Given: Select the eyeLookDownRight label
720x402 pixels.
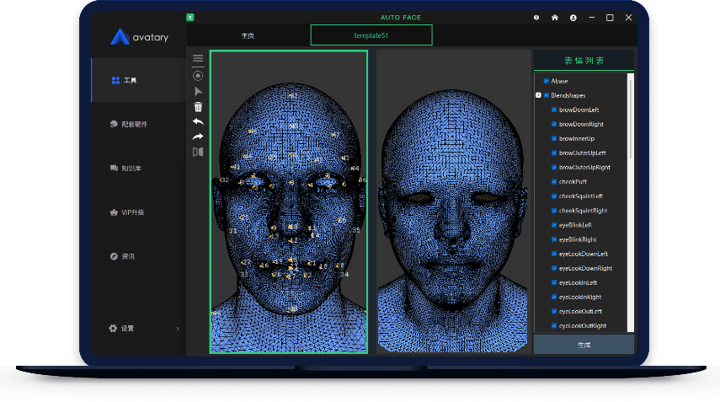Looking at the screenshot, I should [x=585, y=268].
